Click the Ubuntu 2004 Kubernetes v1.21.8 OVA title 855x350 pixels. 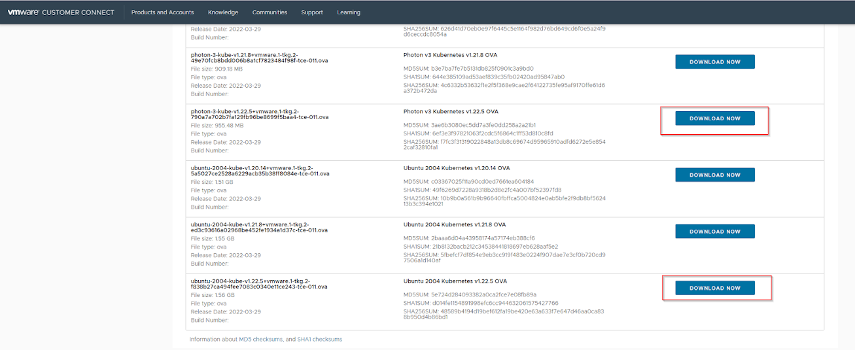coord(455,224)
